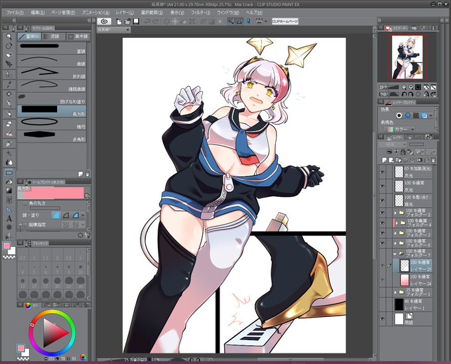Click the pink main color swatch in the toolbox
Screen dimensions: 451x364
[x=7, y=246]
